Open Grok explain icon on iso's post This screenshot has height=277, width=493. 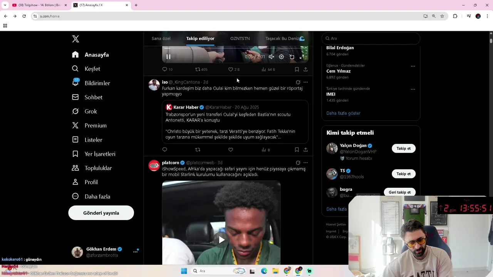(x=298, y=82)
